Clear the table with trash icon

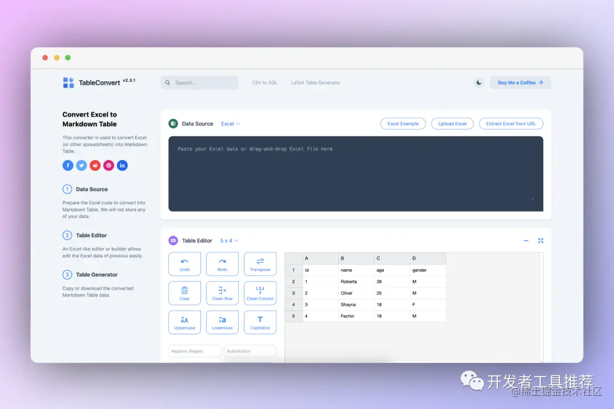(x=184, y=293)
